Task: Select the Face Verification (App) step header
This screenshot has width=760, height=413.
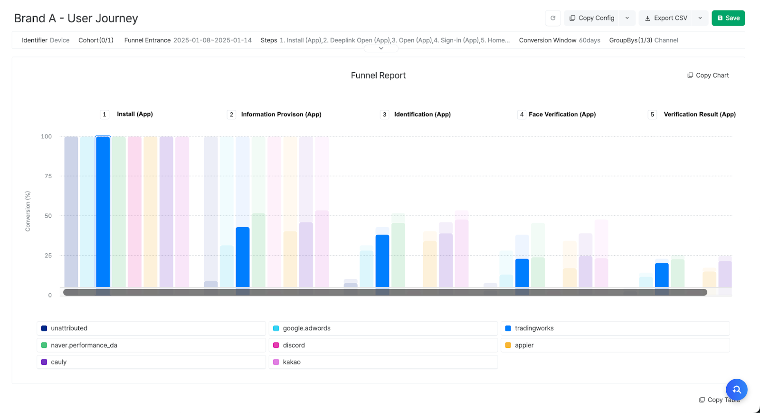Action: click(x=562, y=115)
